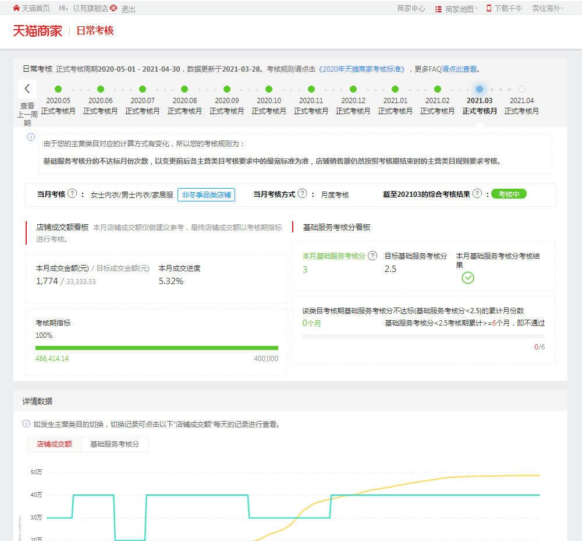
Task: Click the info icon in 详情数据 section
Action: coord(26,424)
